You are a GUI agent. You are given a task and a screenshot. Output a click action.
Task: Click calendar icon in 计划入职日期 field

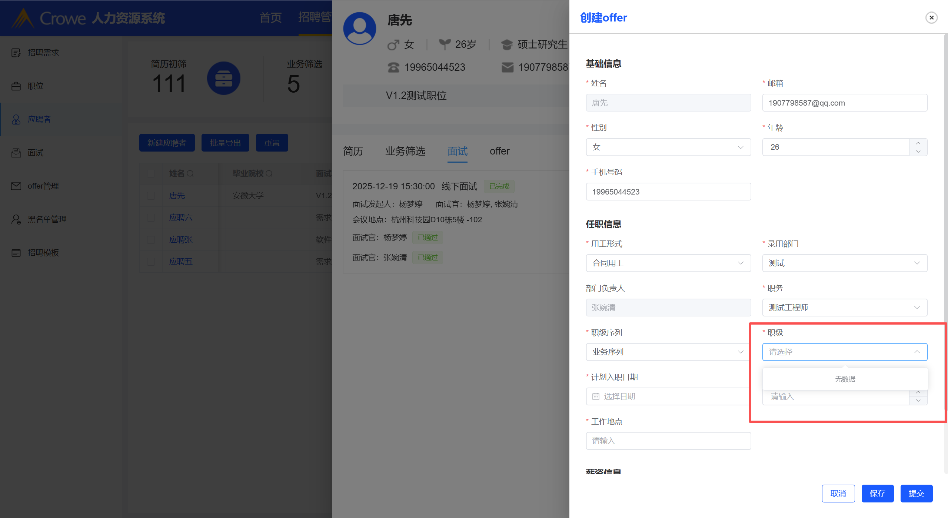pos(596,396)
